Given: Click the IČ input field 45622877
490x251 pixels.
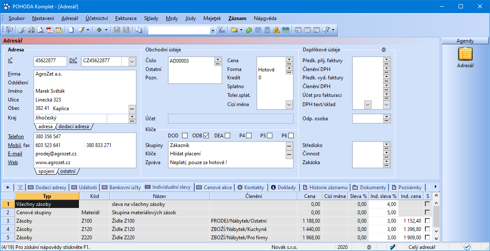Looking at the screenshot, I should (50, 61).
